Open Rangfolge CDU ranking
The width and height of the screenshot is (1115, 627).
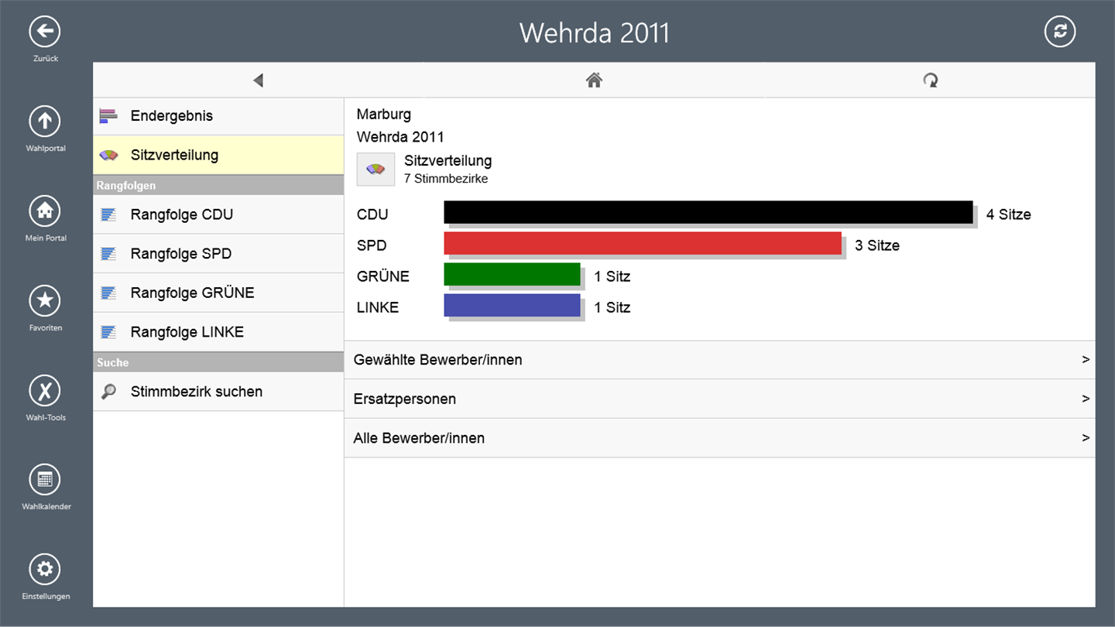[x=218, y=214]
